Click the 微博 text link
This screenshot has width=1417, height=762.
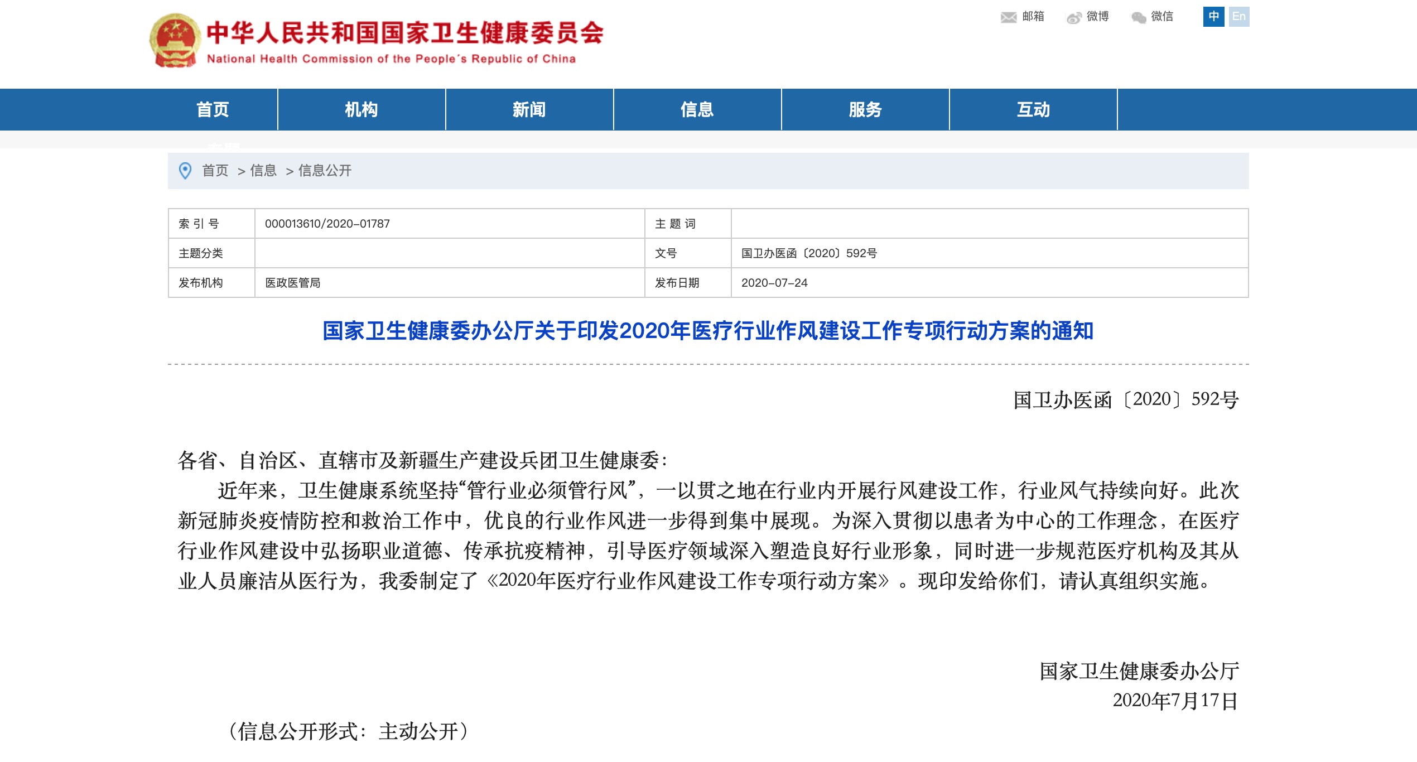1097,17
